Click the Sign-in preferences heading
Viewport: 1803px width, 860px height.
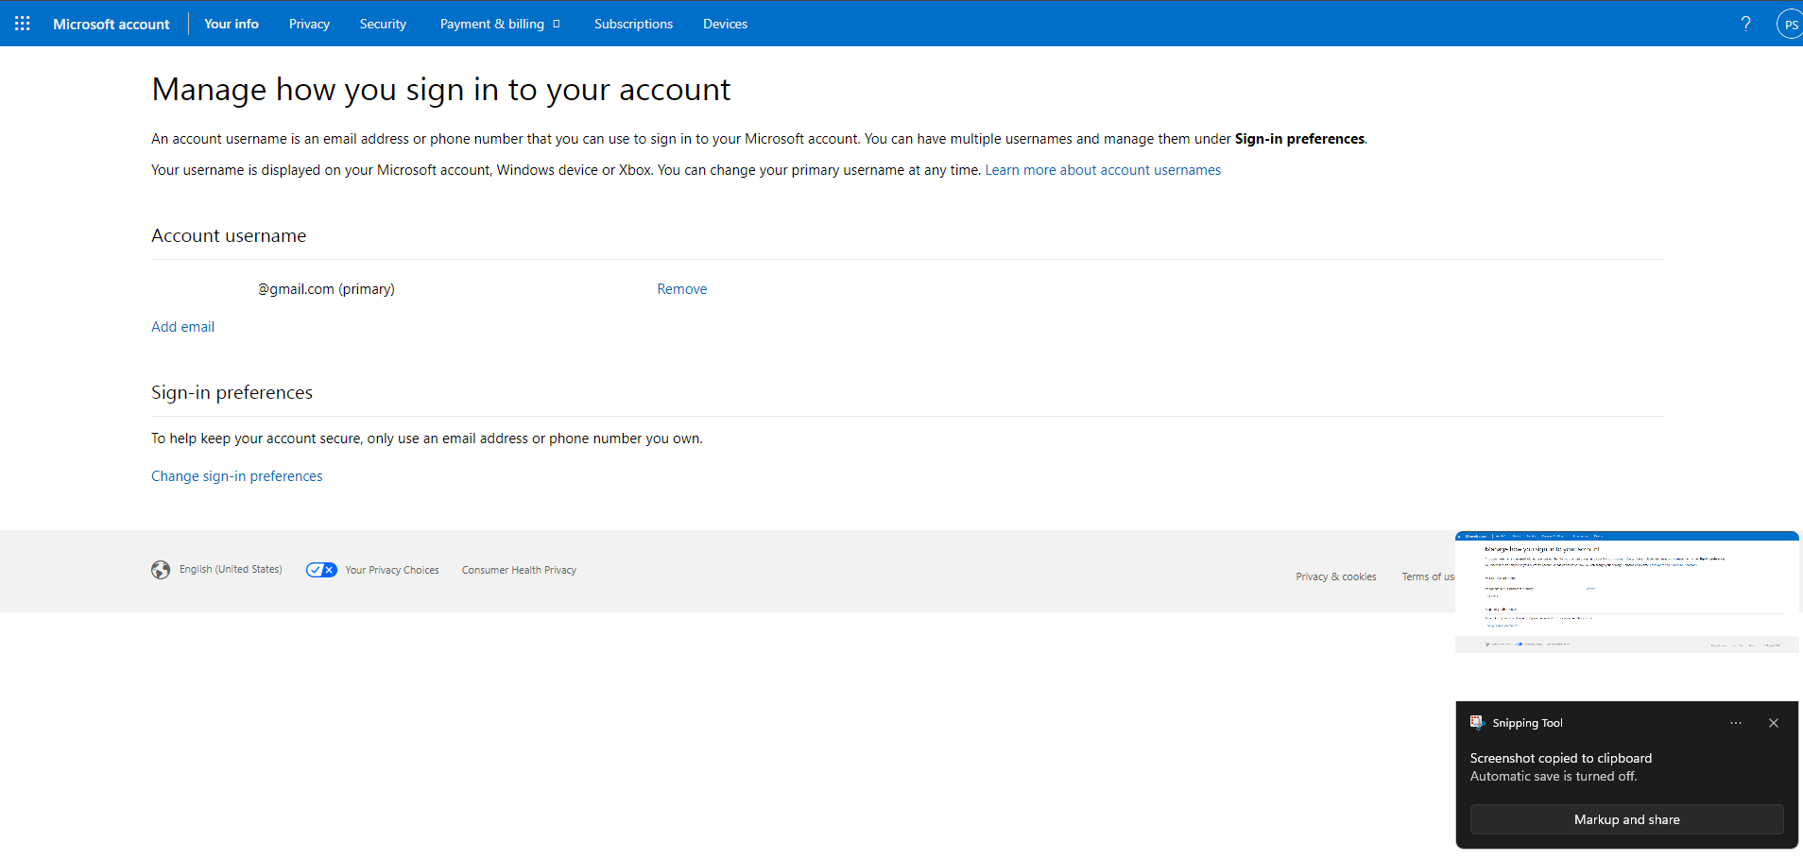coord(232,392)
